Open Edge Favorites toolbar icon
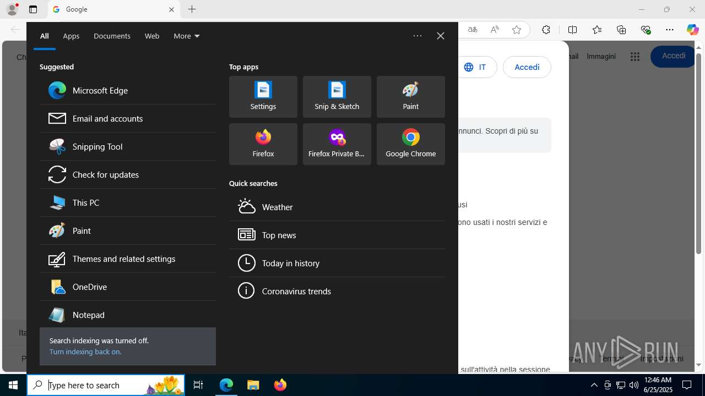 pos(597,30)
